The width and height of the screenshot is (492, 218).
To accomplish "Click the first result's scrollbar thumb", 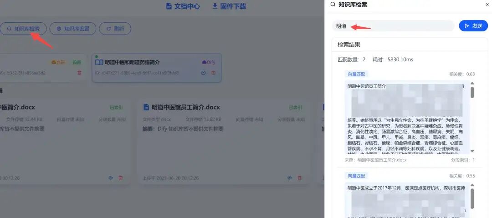I will coord(472,93).
